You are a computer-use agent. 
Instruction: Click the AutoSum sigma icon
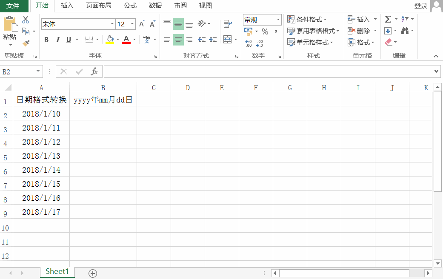click(x=388, y=19)
